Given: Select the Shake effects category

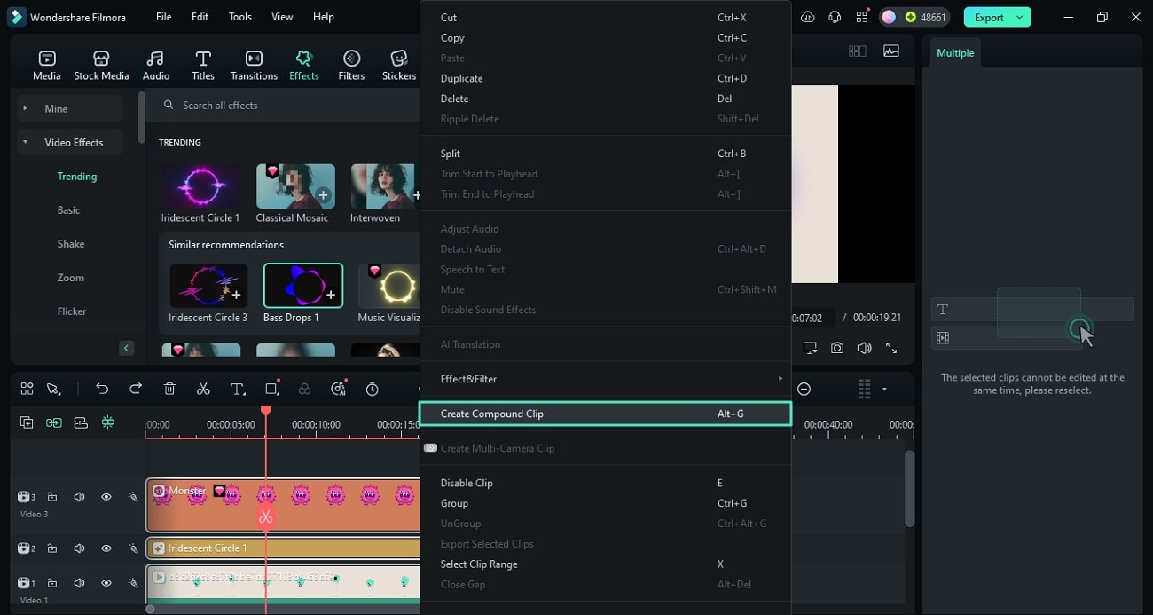Looking at the screenshot, I should click(71, 244).
